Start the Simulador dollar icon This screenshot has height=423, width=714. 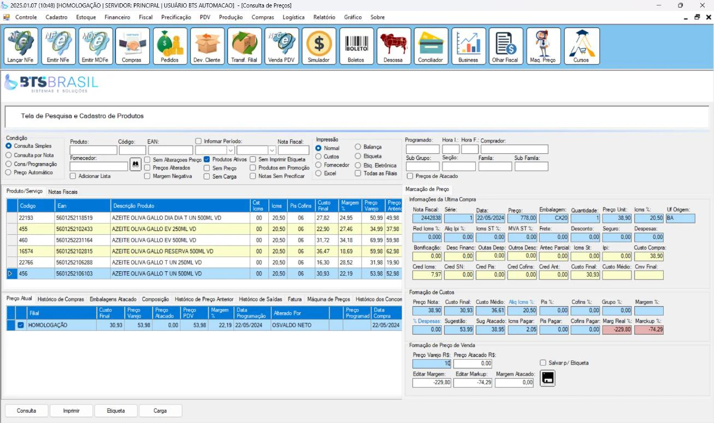click(x=318, y=46)
